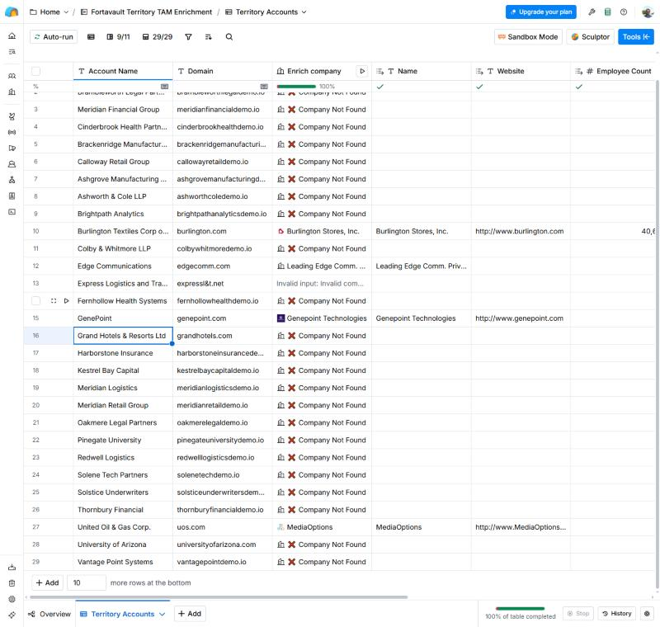This screenshot has width=660, height=627.
Task: Open the Domain column header menu
Action: coord(222,71)
